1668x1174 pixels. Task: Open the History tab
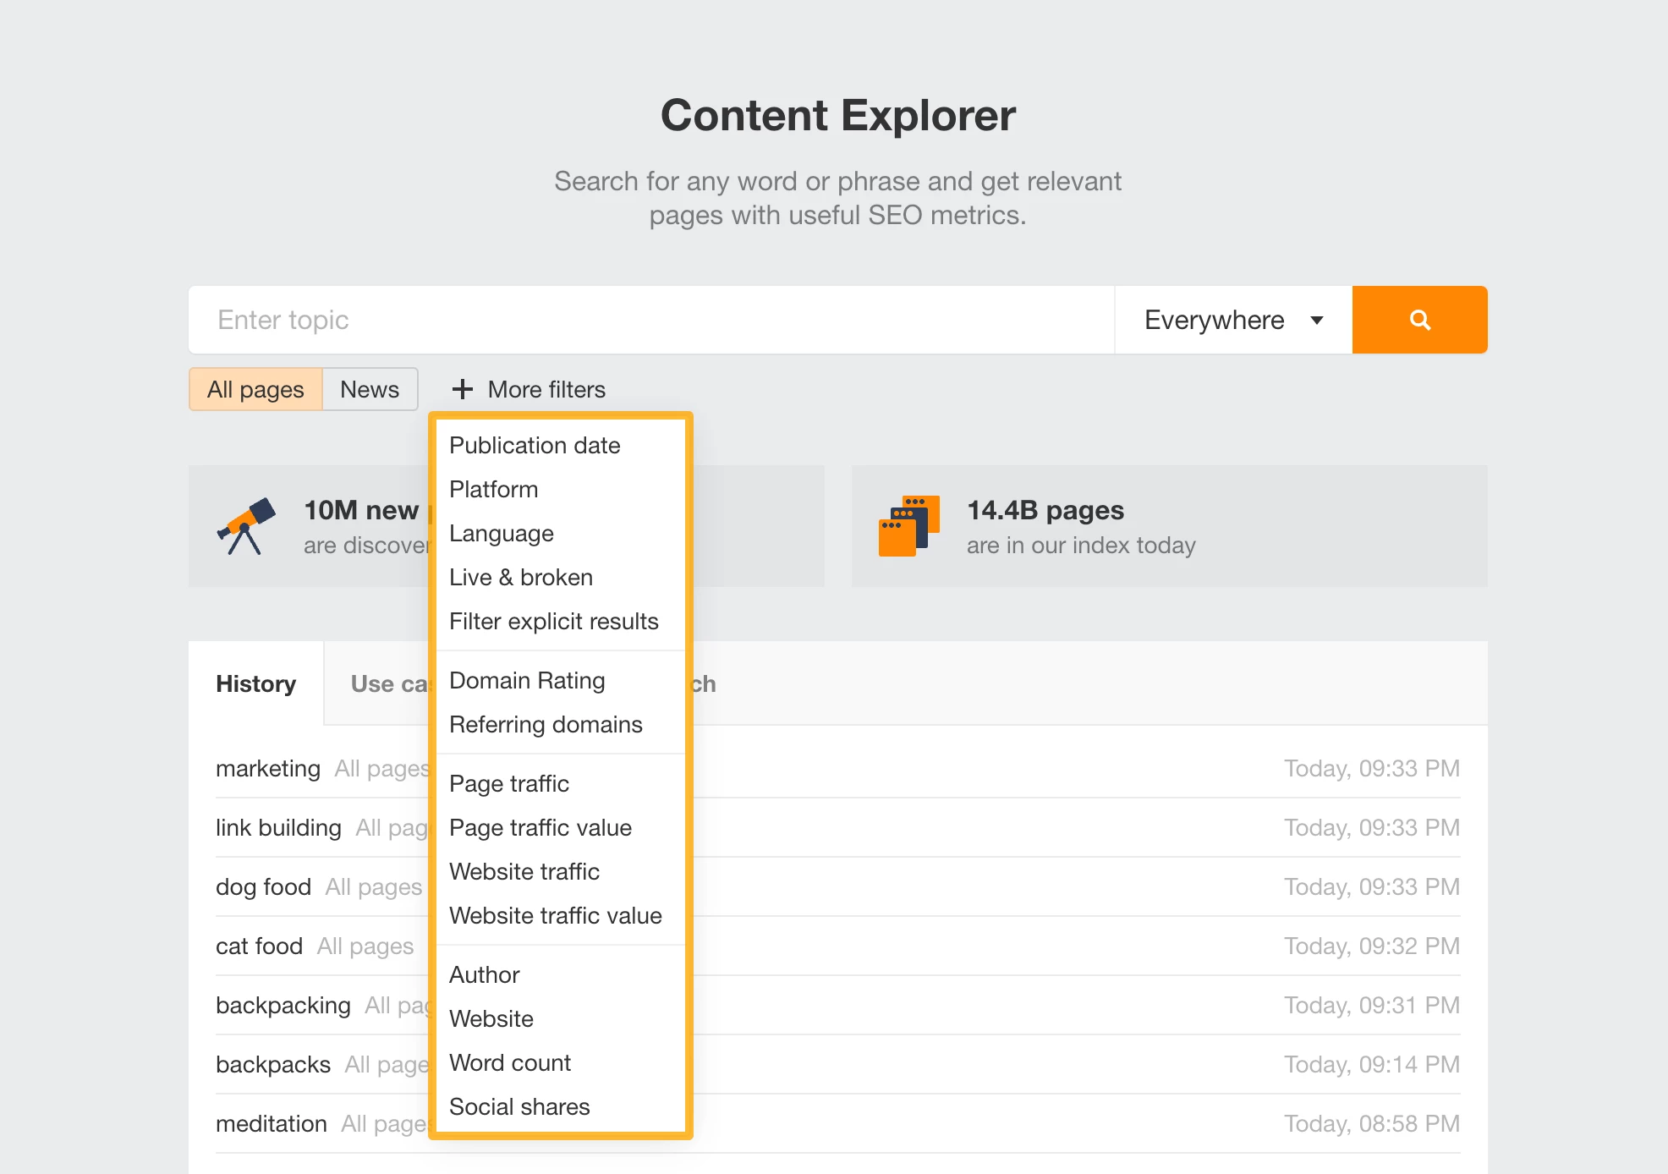pyautogui.click(x=256, y=683)
